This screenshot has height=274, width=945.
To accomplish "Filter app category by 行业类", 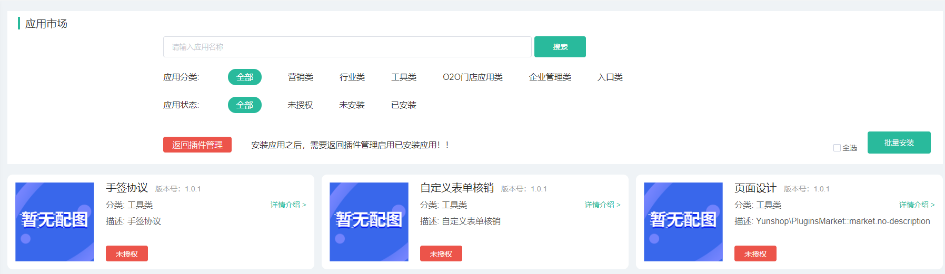I will coord(352,77).
